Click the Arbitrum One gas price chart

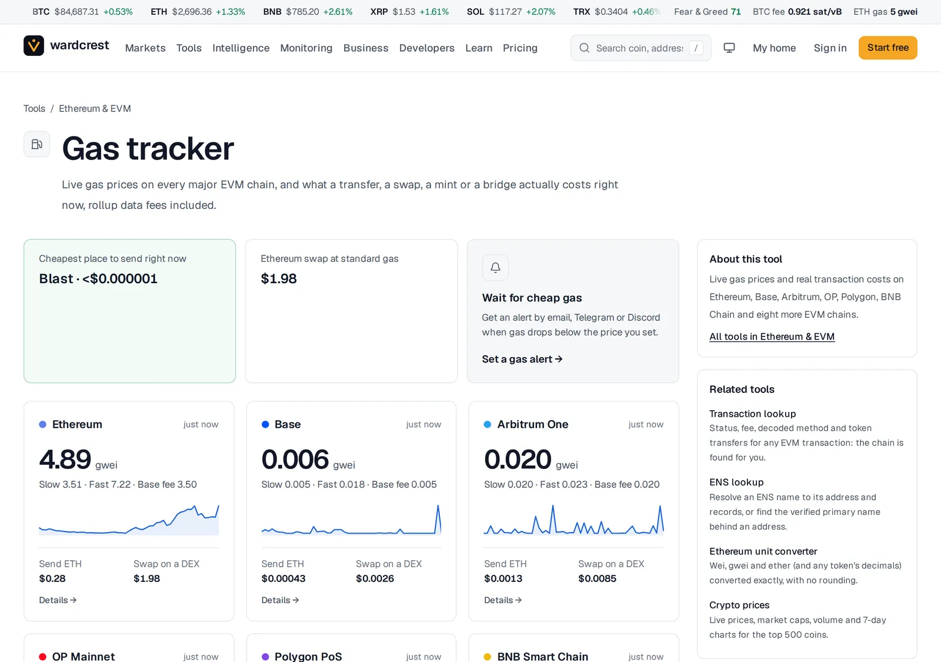(573, 520)
